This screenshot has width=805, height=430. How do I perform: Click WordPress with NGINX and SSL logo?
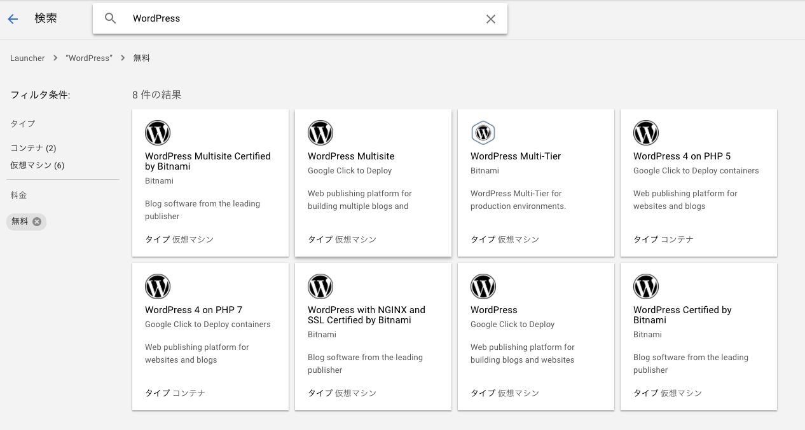click(320, 286)
